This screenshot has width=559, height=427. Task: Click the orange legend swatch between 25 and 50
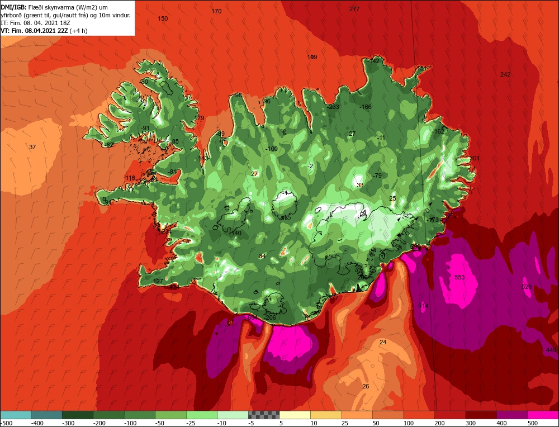tap(357, 415)
